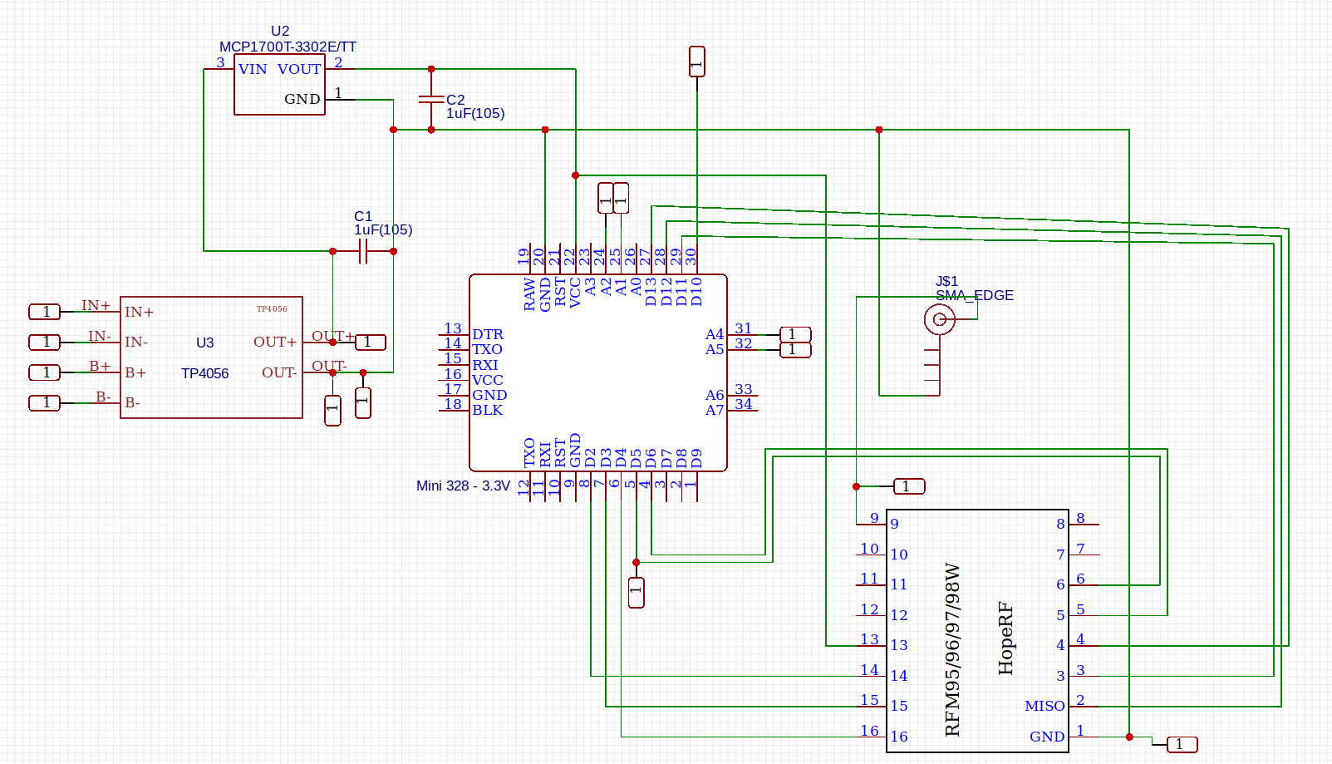This screenshot has height=764, width=1332.
Task: Click the pad next to RFM95 GND pin 1
Action: (1182, 744)
